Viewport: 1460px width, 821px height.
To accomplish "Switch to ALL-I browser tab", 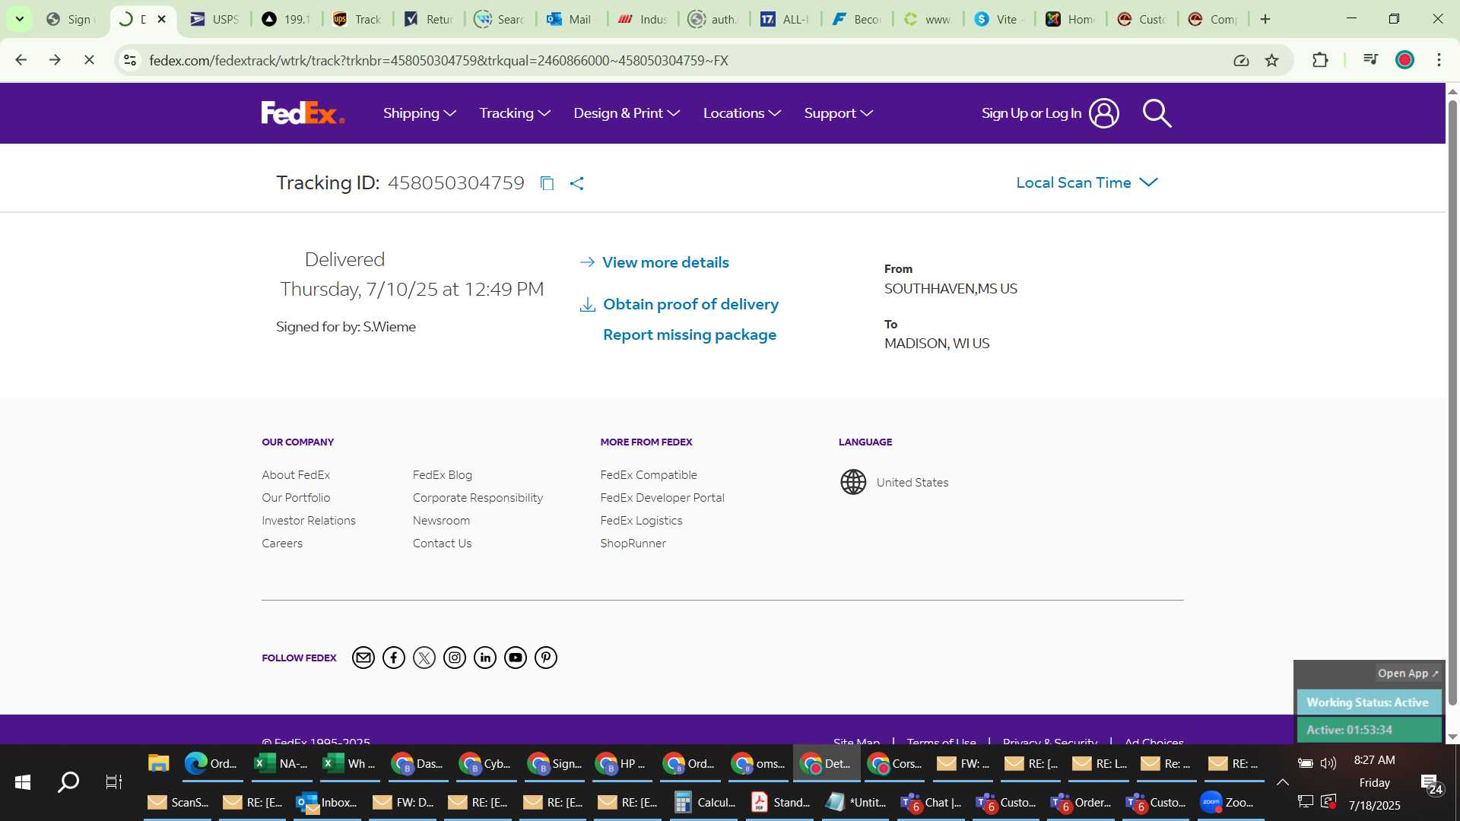I will tap(786, 19).
